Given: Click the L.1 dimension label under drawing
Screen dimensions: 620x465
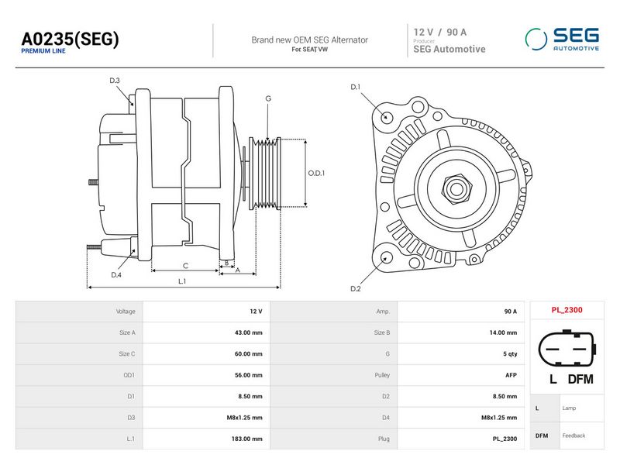Looking at the screenshot, I should click(182, 281).
